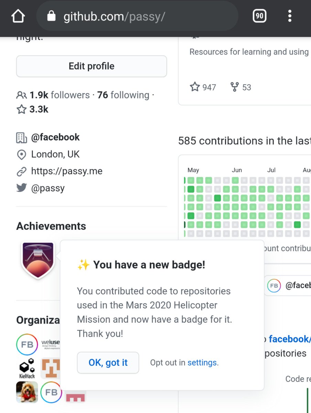Click the dog photo organization avatar
Viewport: 311px width, 413px height.
pos(27,392)
